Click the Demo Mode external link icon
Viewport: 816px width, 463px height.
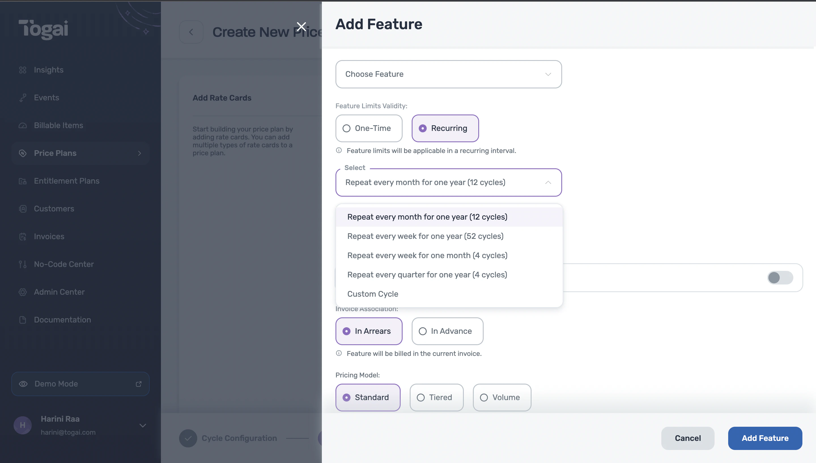coord(139,384)
